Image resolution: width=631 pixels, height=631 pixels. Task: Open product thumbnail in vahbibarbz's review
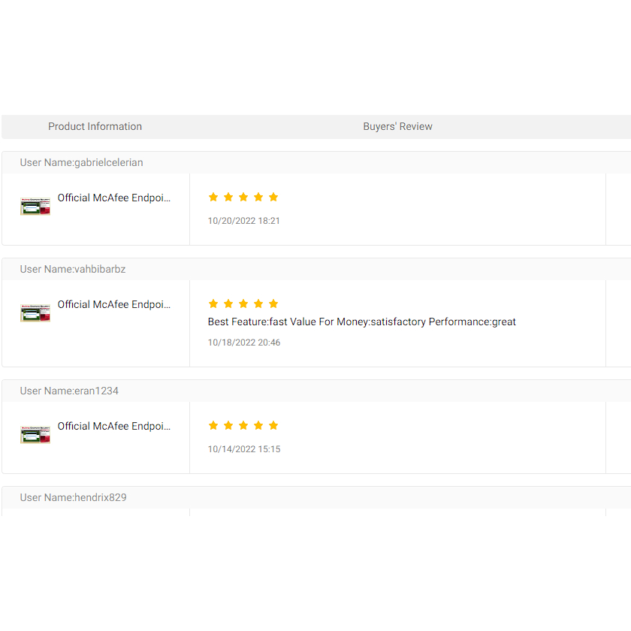tap(35, 313)
